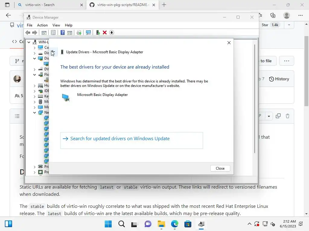Image resolution: width=309 pixels, height=231 pixels.
Task: Expand the Print queues node
Action: tap(34, 167)
